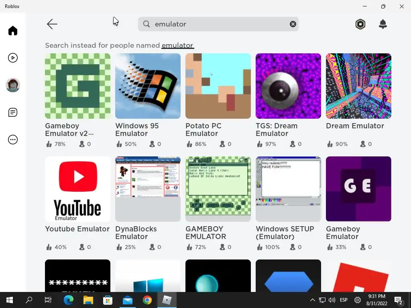Open Windows SETUP (Emulator) thumbnail
411x308 pixels.
tap(288, 189)
